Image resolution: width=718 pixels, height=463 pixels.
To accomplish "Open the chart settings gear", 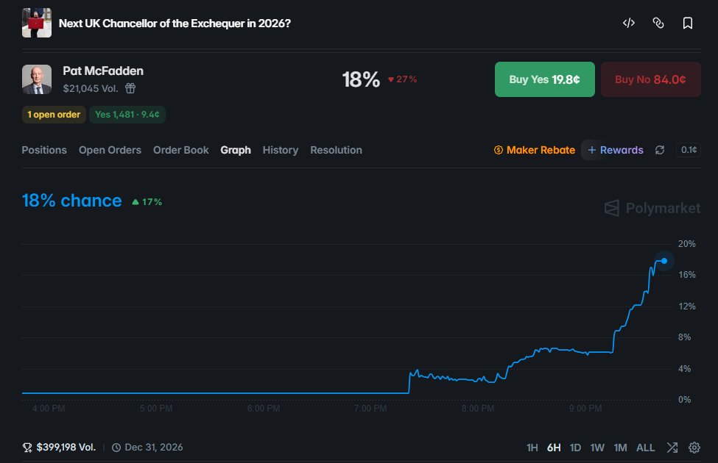I will pyautogui.click(x=694, y=448).
